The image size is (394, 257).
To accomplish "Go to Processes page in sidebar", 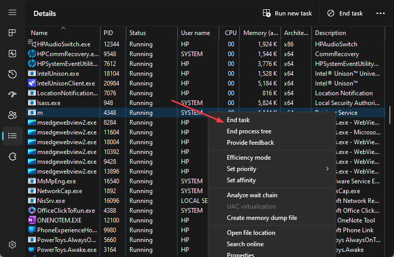I will pos(12,32).
